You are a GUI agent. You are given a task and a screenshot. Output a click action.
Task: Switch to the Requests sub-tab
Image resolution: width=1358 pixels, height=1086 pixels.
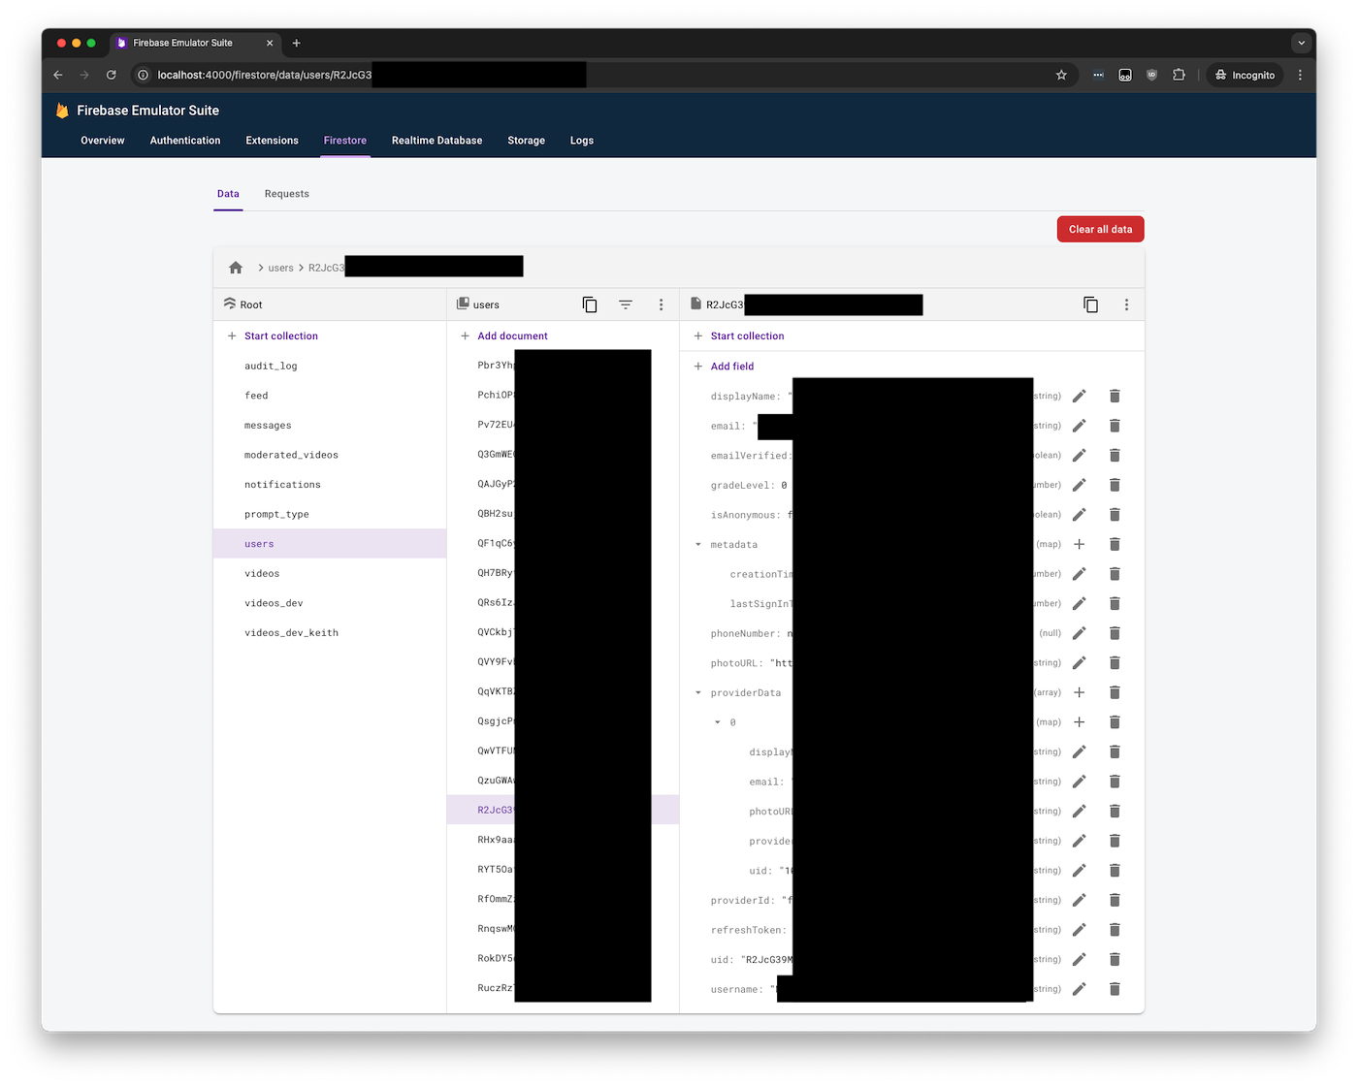287,194
